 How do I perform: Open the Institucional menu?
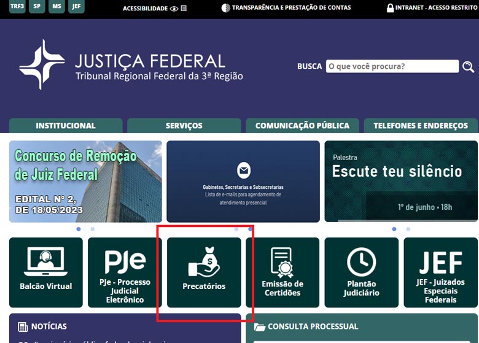[66, 125]
